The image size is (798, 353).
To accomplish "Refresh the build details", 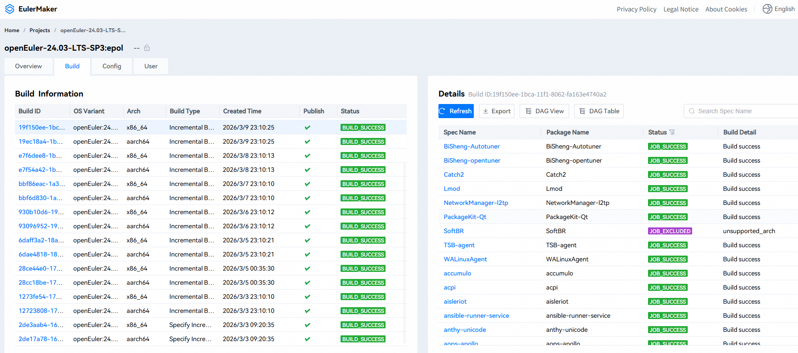I will tap(456, 111).
